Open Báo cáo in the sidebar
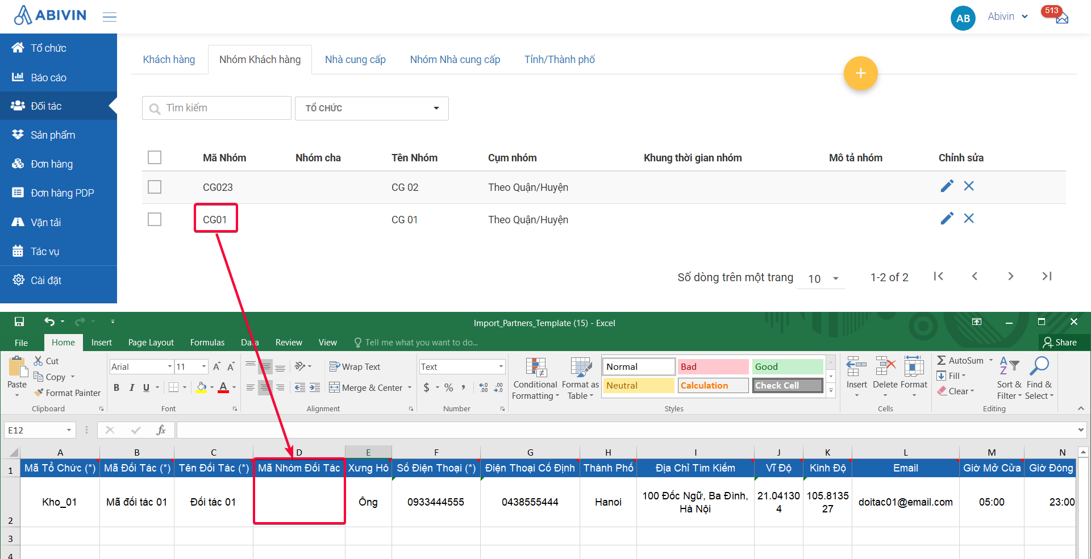Screen dimensions: 1091x559 pos(59,77)
